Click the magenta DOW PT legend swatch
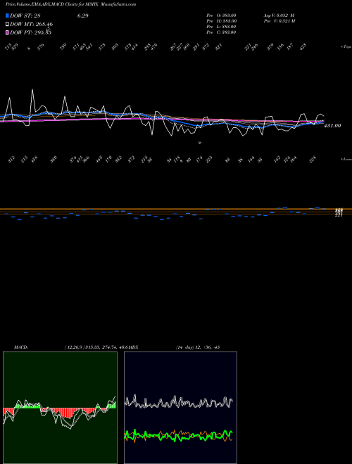Viewport: 352px width, 464px height. (x=7, y=32)
